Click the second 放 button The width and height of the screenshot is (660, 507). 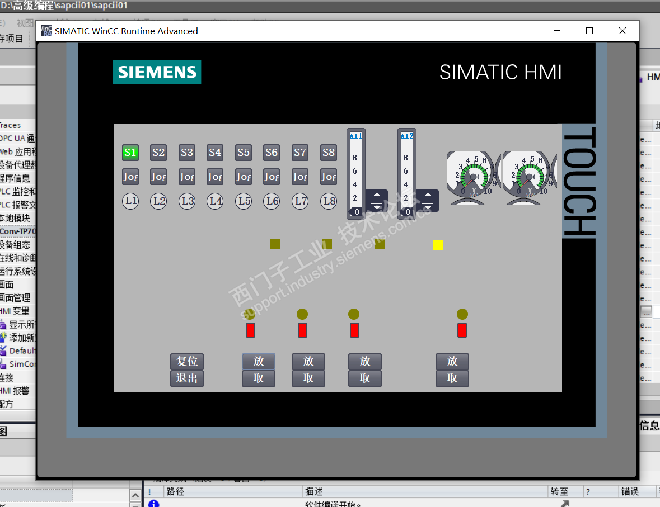[x=308, y=362]
